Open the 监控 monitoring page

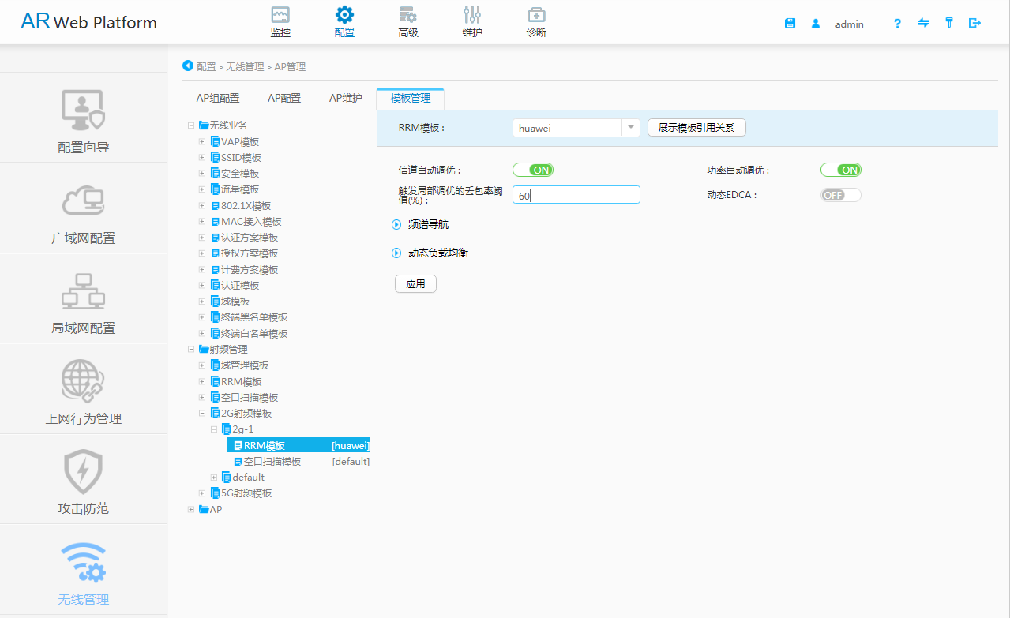click(x=280, y=20)
